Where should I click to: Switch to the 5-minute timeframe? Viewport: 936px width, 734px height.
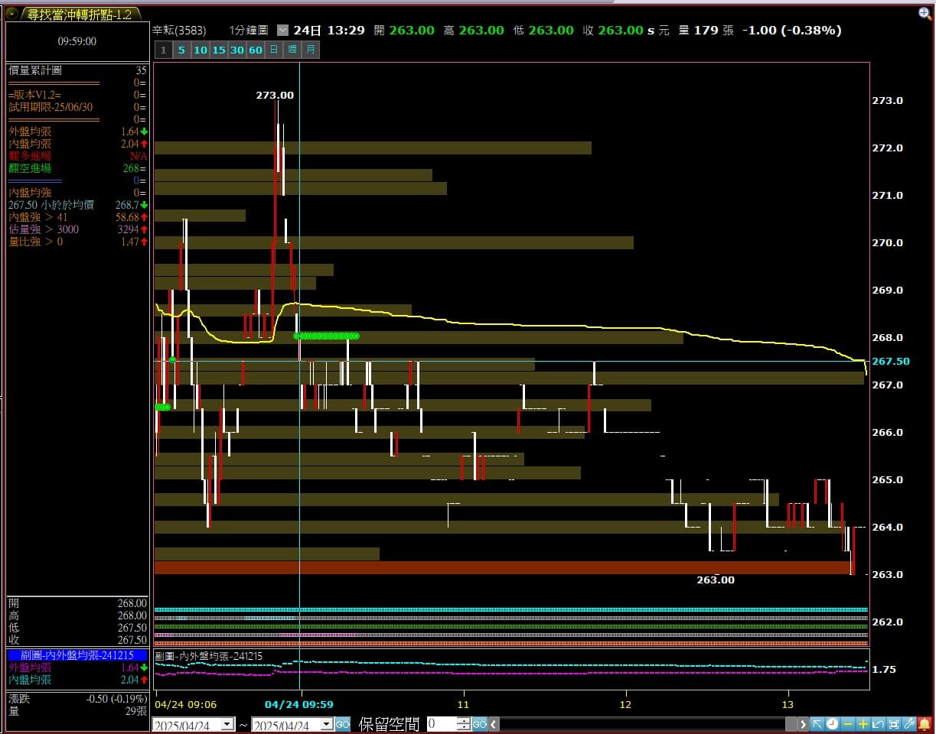pos(181,50)
